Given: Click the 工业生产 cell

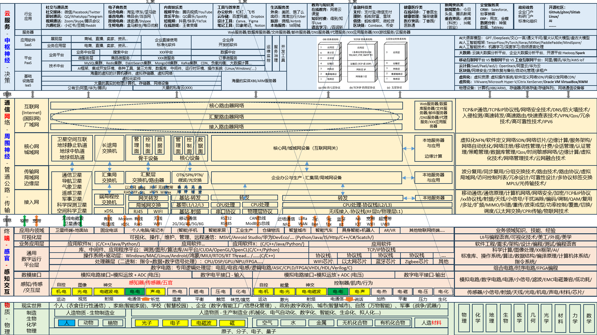Looking at the screenshot, I should coord(244,230).
